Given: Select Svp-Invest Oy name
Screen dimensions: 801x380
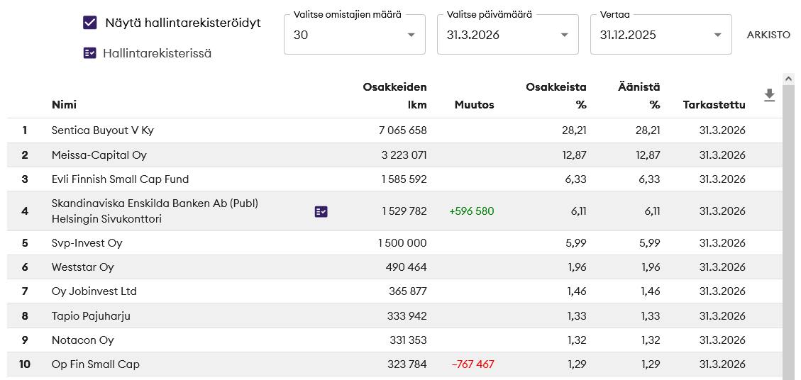Looking at the screenshot, I should (x=87, y=243).
